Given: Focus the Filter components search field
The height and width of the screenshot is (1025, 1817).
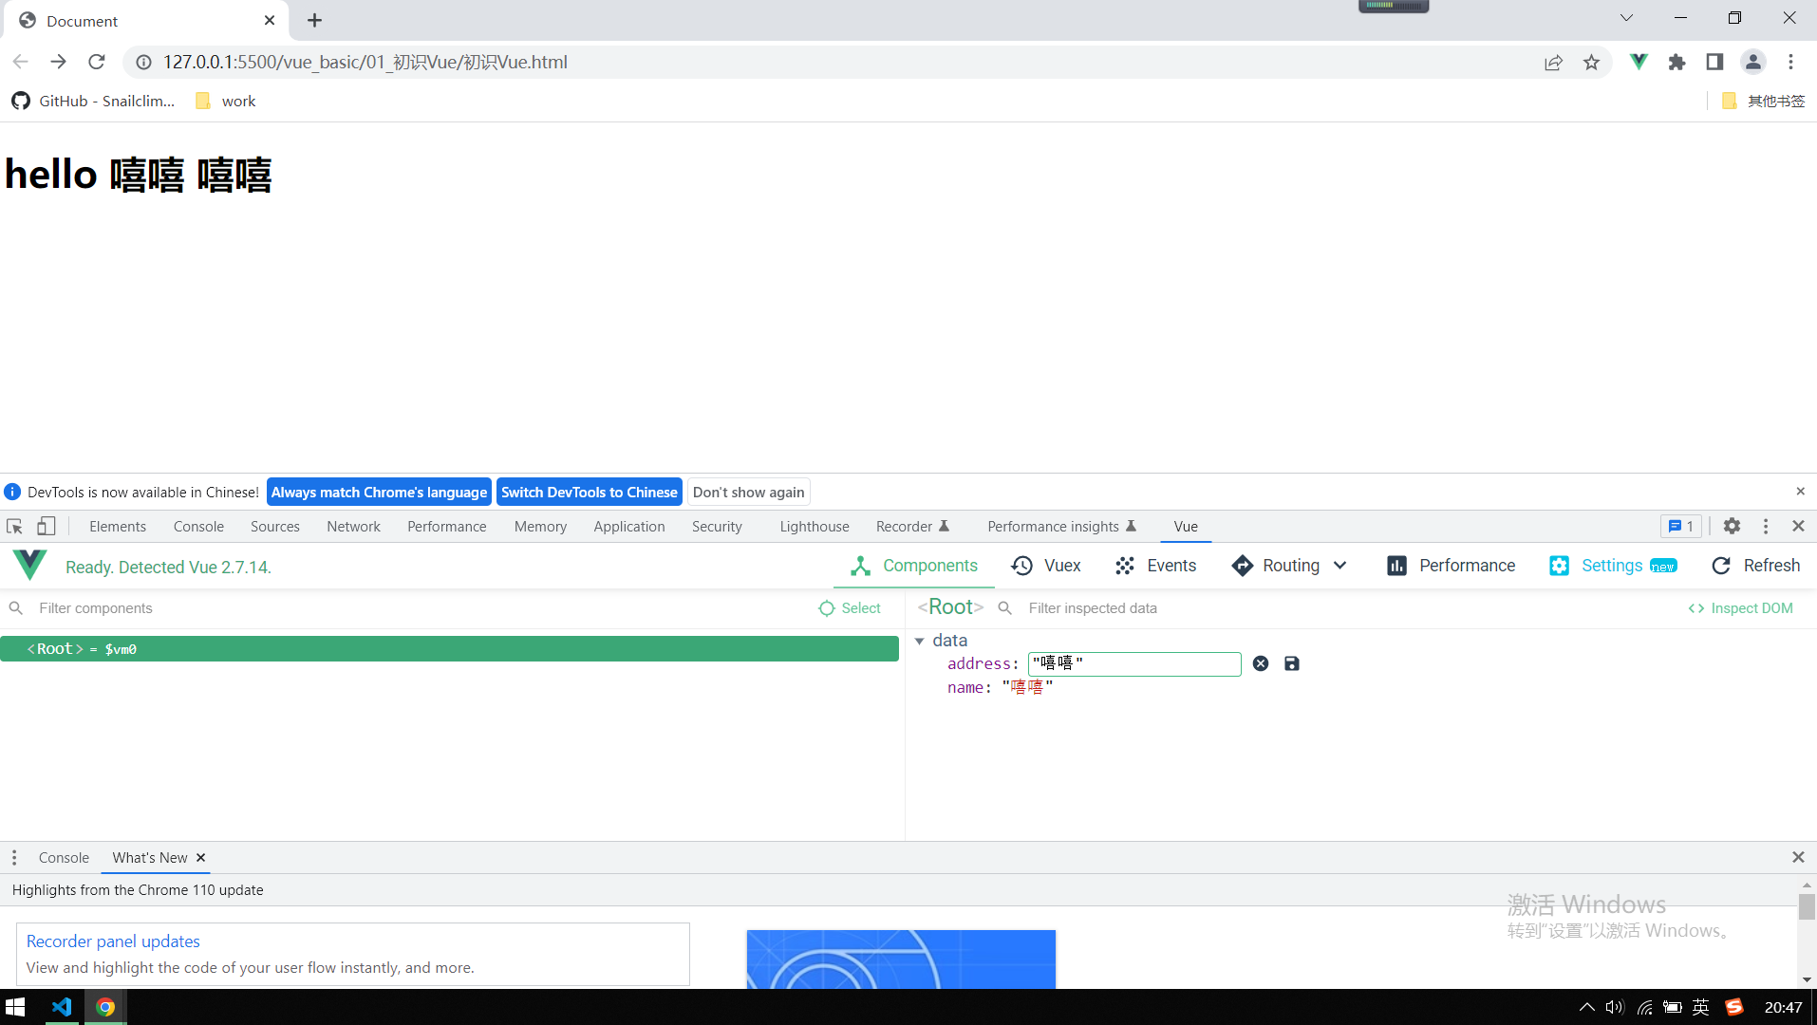Looking at the screenshot, I should [x=408, y=608].
